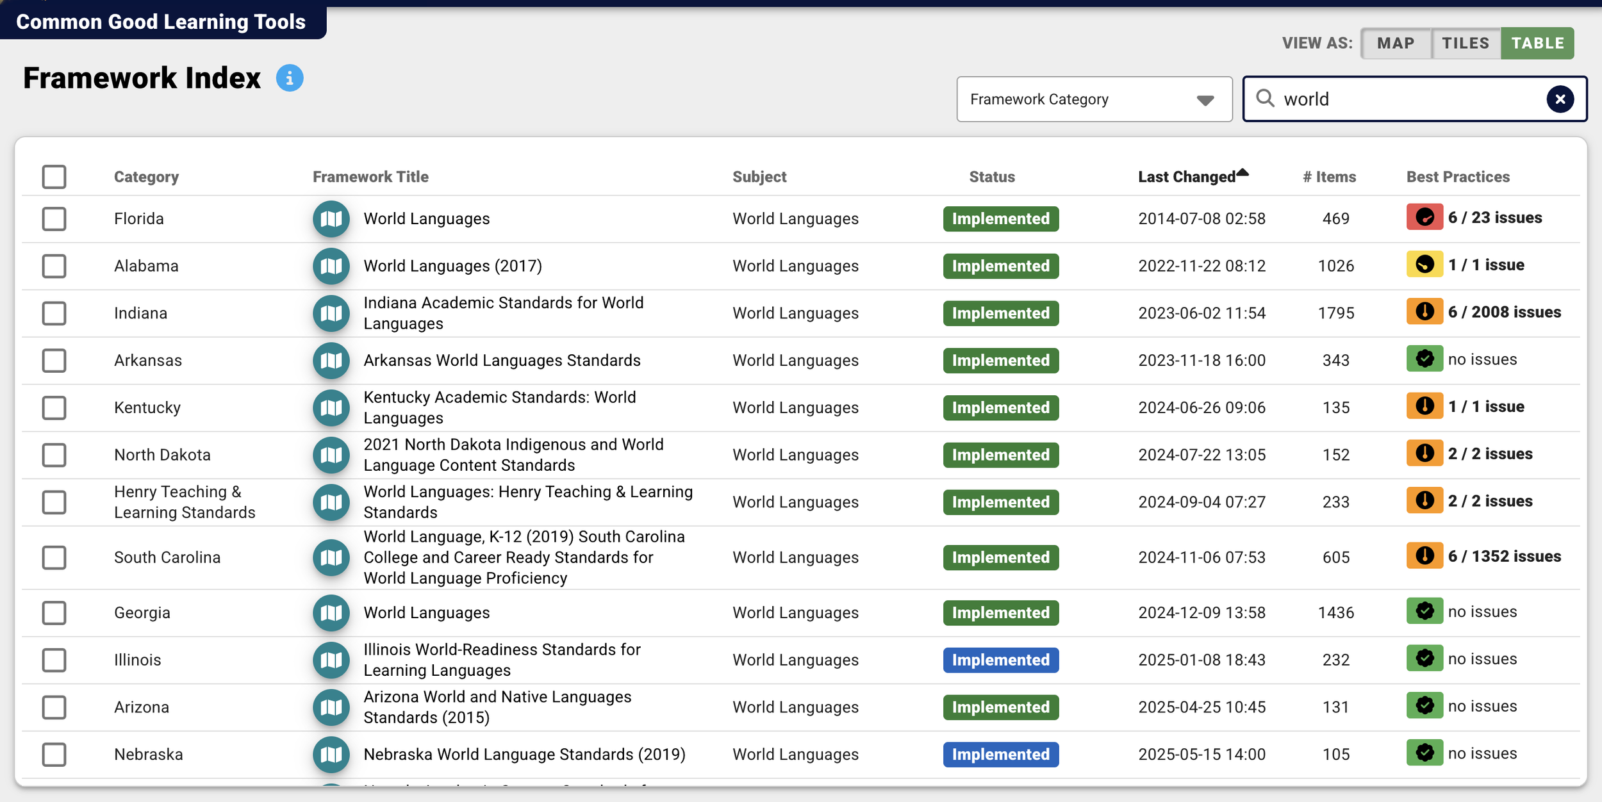Click the 2022-11-22 08:12 date cell
Viewport: 1602px width, 802px height.
(x=1201, y=266)
